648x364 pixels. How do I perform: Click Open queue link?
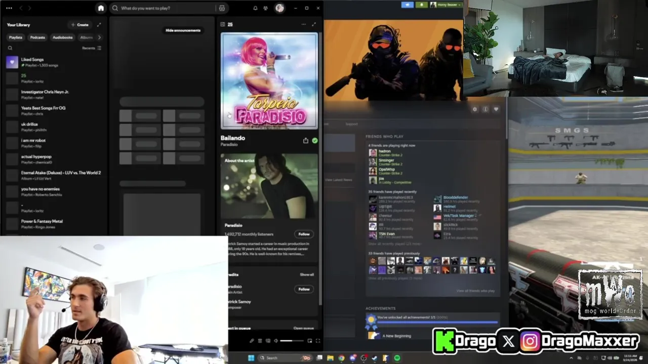pos(304,328)
